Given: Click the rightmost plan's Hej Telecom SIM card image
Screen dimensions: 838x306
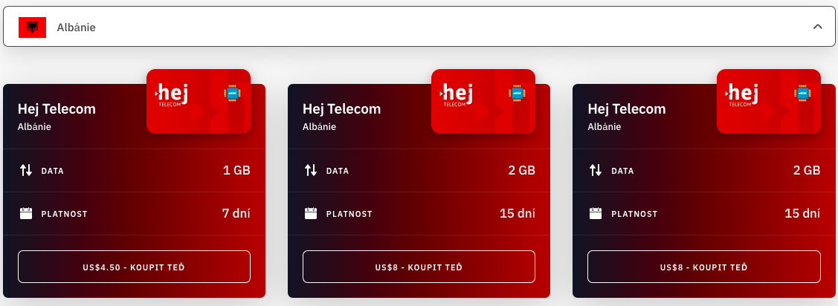Looking at the screenshot, I should click(769, 101).
